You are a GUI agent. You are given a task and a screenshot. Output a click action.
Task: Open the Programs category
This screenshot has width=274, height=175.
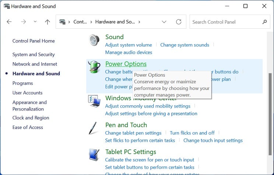coord(23,83)
